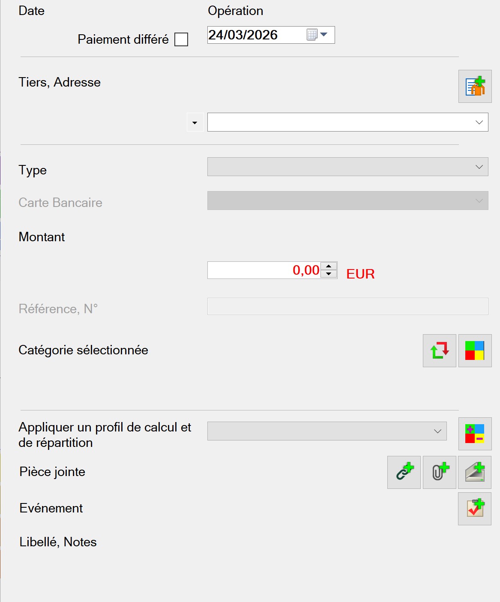500x602 pixels.
Task: Decrease the Montant with down spinner arrow
Action: tap(329, 274)
